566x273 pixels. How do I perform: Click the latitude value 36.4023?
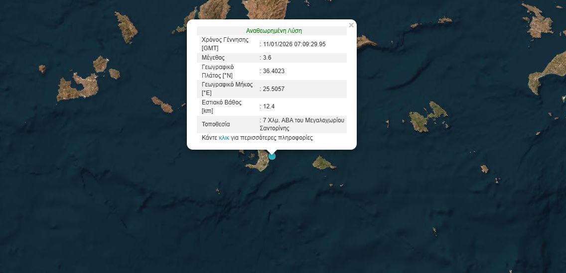274,71
